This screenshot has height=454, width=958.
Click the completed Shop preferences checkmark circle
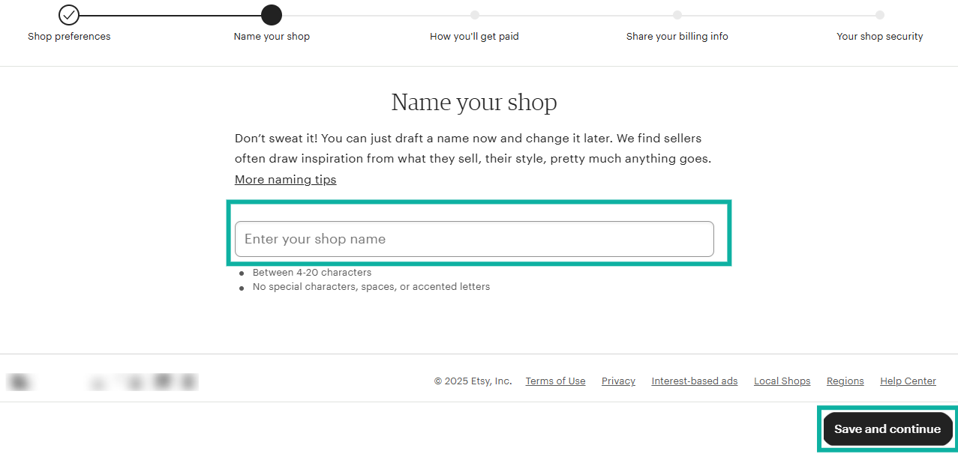click(69, 14)
